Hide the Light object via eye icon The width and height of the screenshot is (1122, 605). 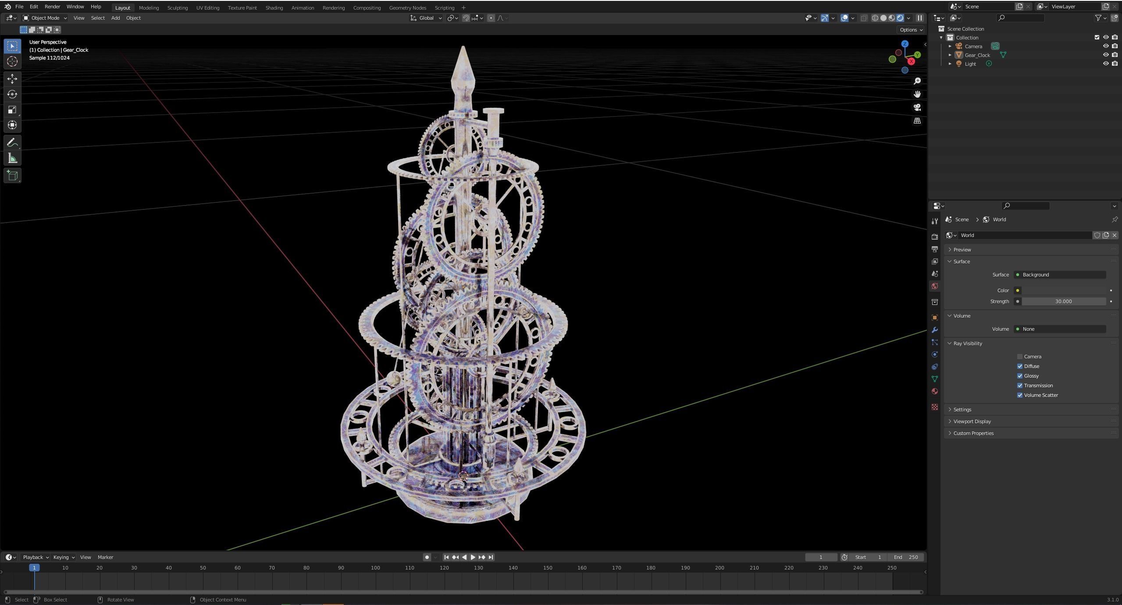tap(1105, 64)
